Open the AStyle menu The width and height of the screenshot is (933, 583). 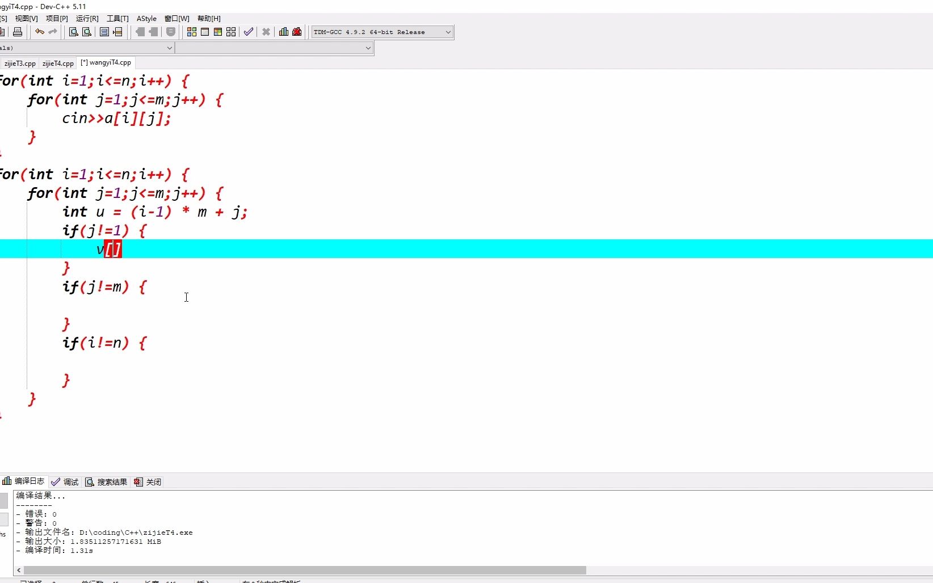[x=146, y=19]
